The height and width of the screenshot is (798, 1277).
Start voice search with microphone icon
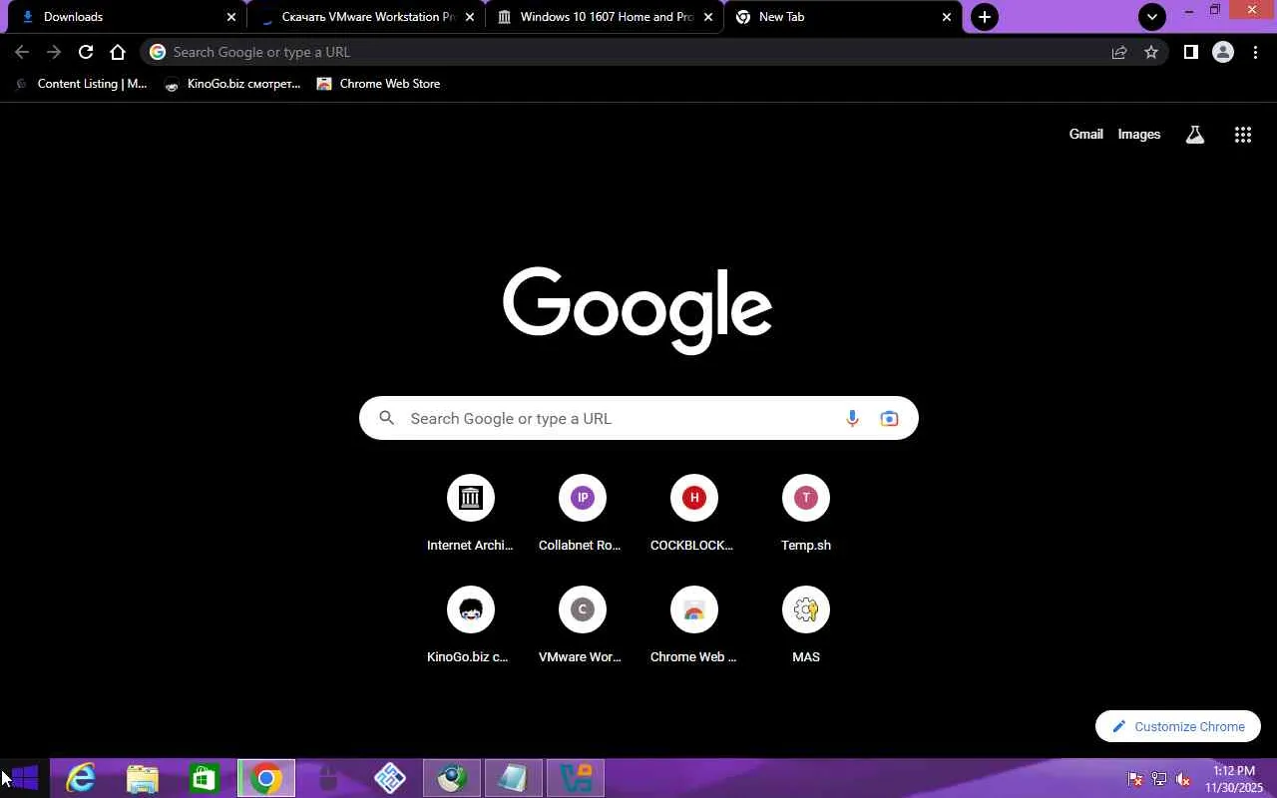(x=852, y=418)
